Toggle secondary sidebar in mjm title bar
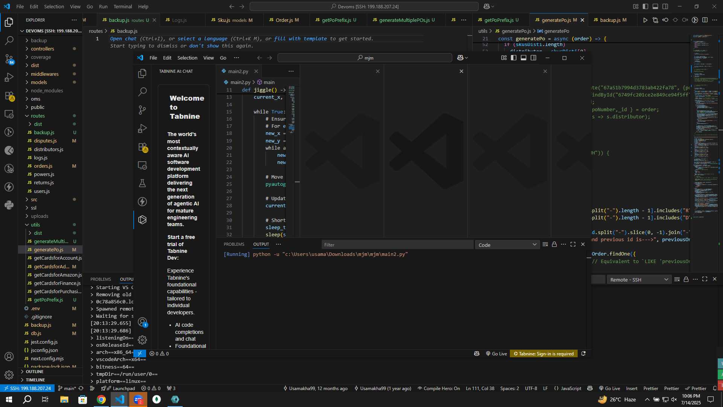The height and width of the screenshot is (407, 723). coord(533,58)
